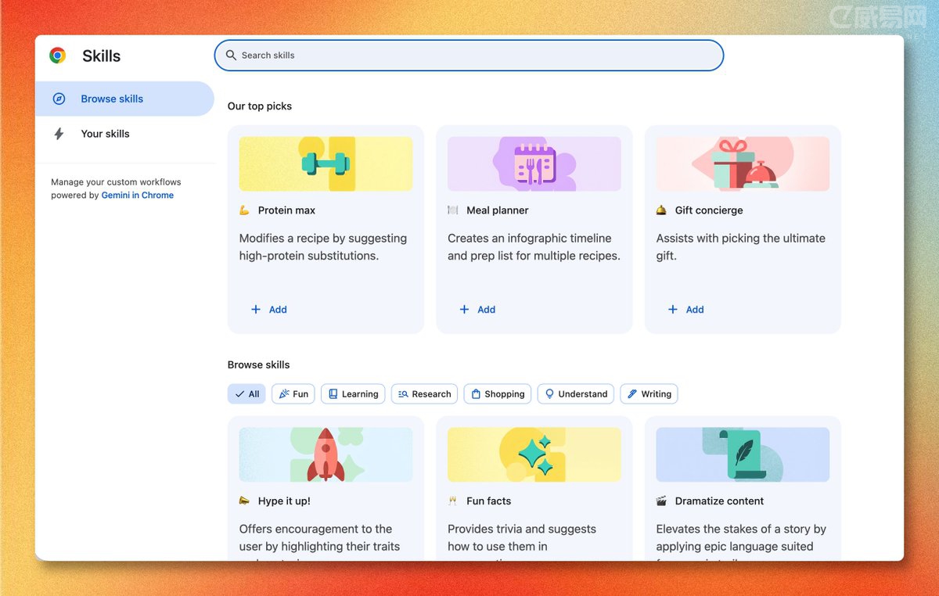Open the Fun facts sparkle thumbnail

(x=534, y=454)
